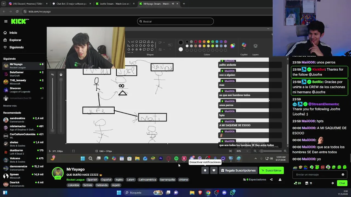Click the @StreamElements username in chat
Viewport: 351px width, 197px height.
324,104
